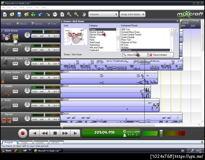Viewport: 205px width, 160px height.
Task: Open instrument keyboard icon on Clean Guitar 1 track
Action: click(x=15, y=77)
